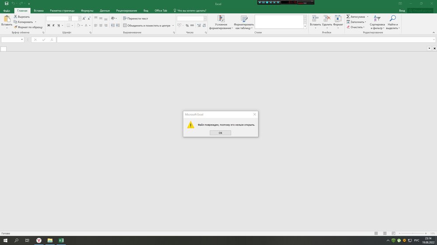Open Windows Start menu
437x245 pixels.
point(5,240)
